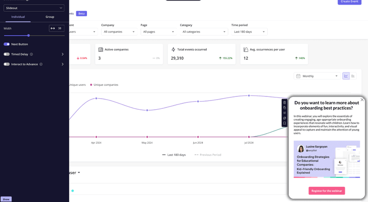Open the Time period Last 180 days dropdown
Screen dimensions: 368x202
(x=249, y=32)
